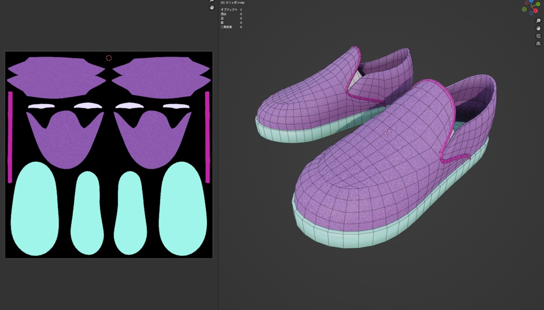Click the zoom magnifier icon in the UV editor
Image resolution: width=544 pixels, height=310 pixels.
tap(211, 2)
